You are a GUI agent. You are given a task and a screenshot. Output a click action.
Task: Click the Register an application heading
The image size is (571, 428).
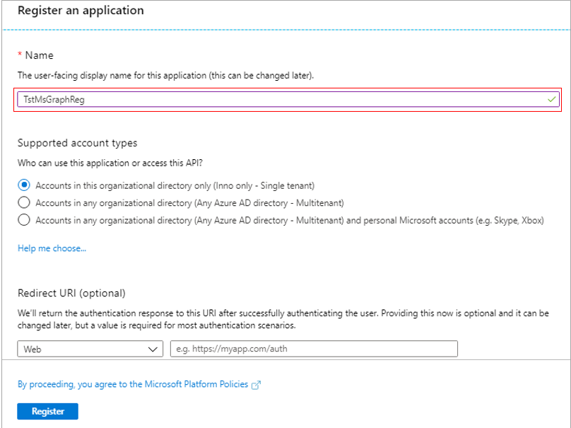pos(81,10)
